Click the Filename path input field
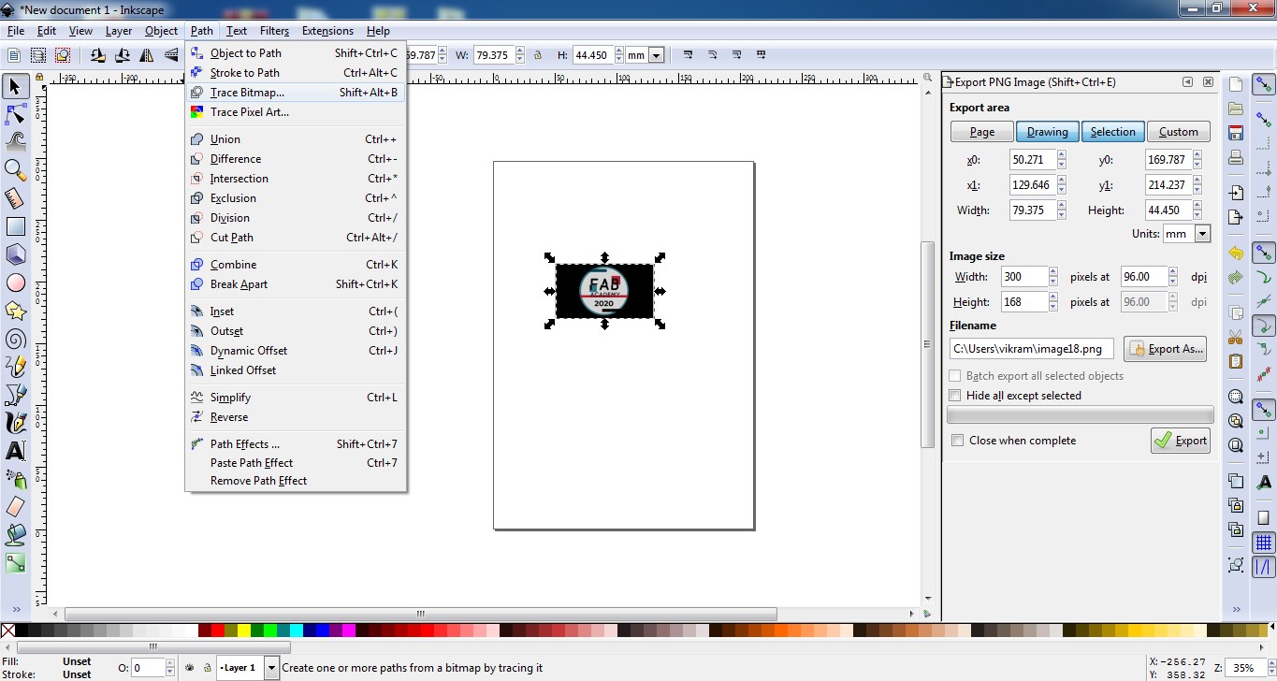Viewport: 1277px width, 681px height. (1032, 349)
